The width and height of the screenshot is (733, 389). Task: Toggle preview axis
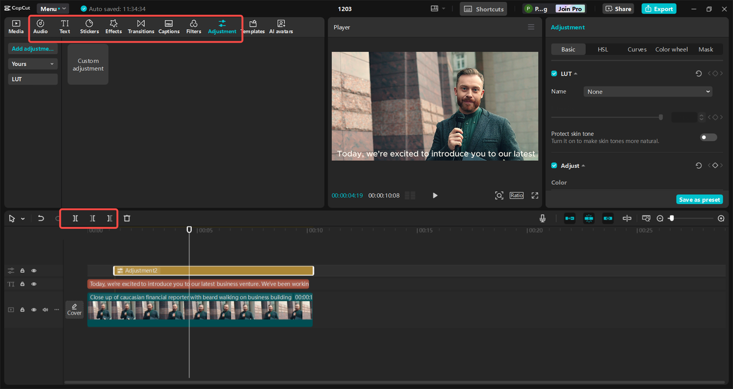coord(627,219)
